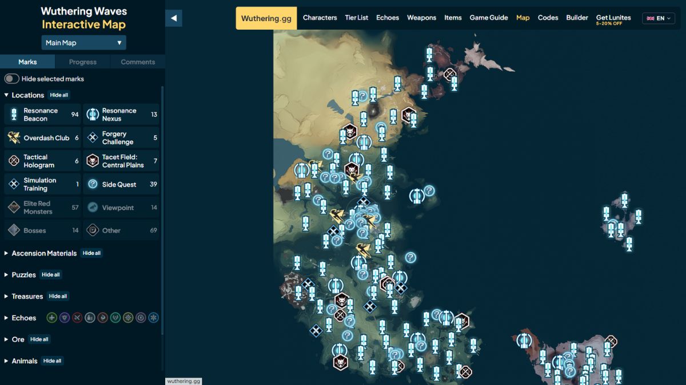
Task: Click the Tactical Hologram filter icon
Action: coord(14,161)
